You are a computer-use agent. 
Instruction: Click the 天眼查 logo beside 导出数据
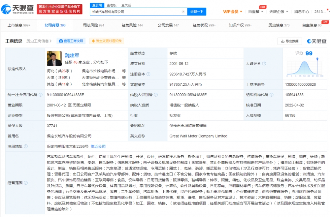(317, 41)
